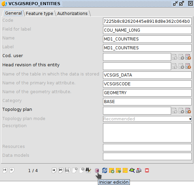
Task: Click the blue refresh arrows icon
Action: pyautogui.click(x=105, y=170)
